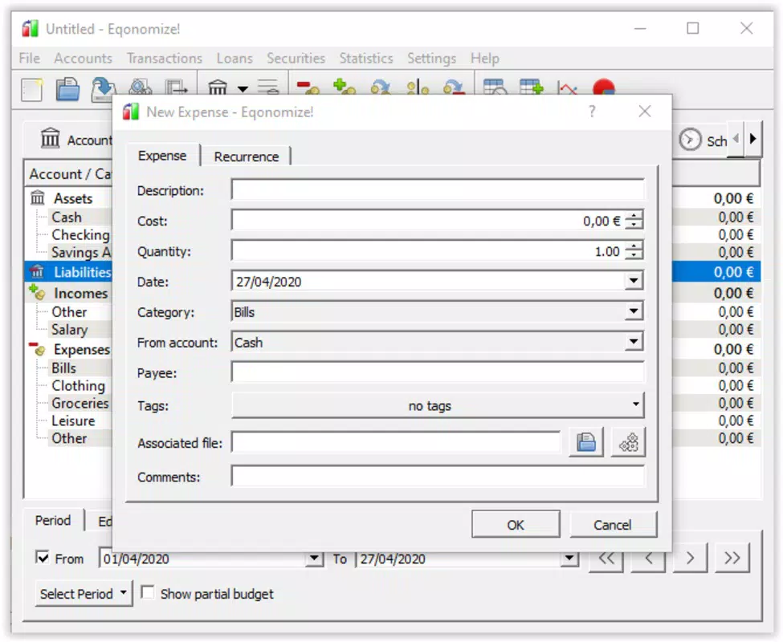This screenshot has height=642, width=783.
Task: Click the New file toolbar icon
Action: pos(32,90)
